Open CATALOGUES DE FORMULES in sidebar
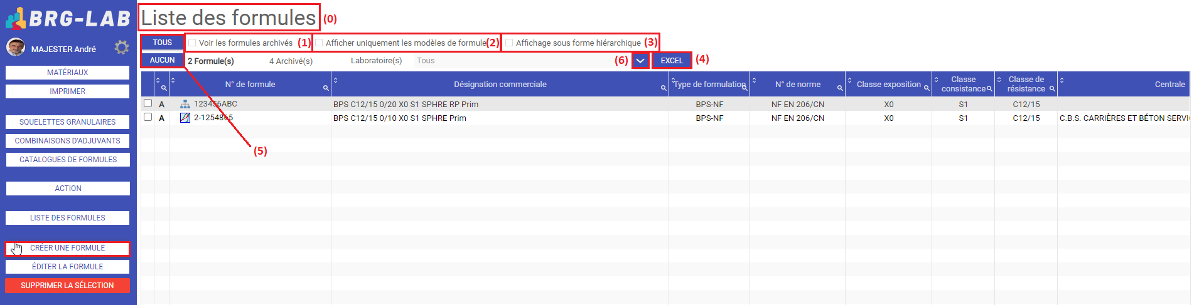1204x305 pixels. click(68, 160)
